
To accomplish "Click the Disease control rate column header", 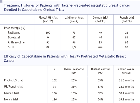I will 100,71.
